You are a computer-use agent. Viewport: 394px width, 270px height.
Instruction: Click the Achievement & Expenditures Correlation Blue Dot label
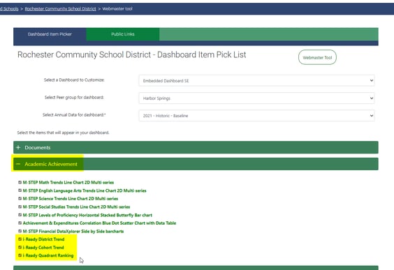(x=99, y=223)
